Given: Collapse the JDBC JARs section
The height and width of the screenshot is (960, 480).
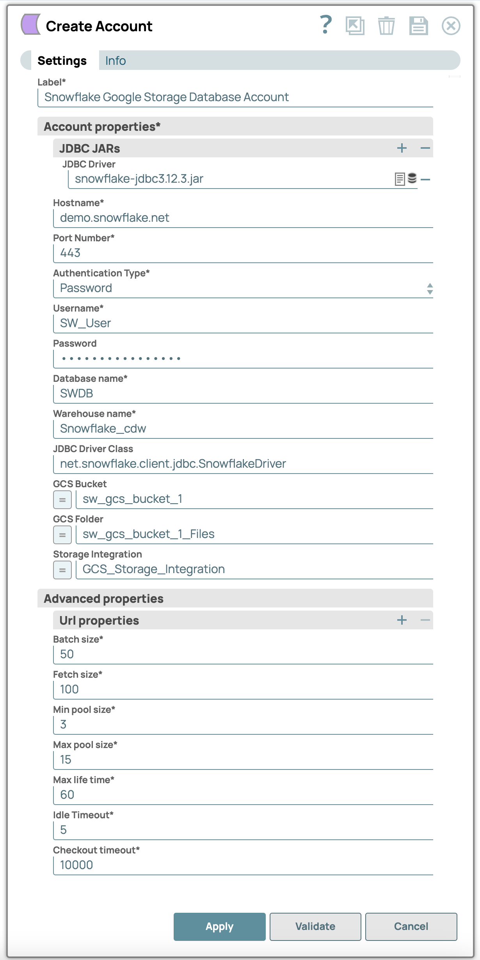Looking at the screenshot, I should point(426,148).
